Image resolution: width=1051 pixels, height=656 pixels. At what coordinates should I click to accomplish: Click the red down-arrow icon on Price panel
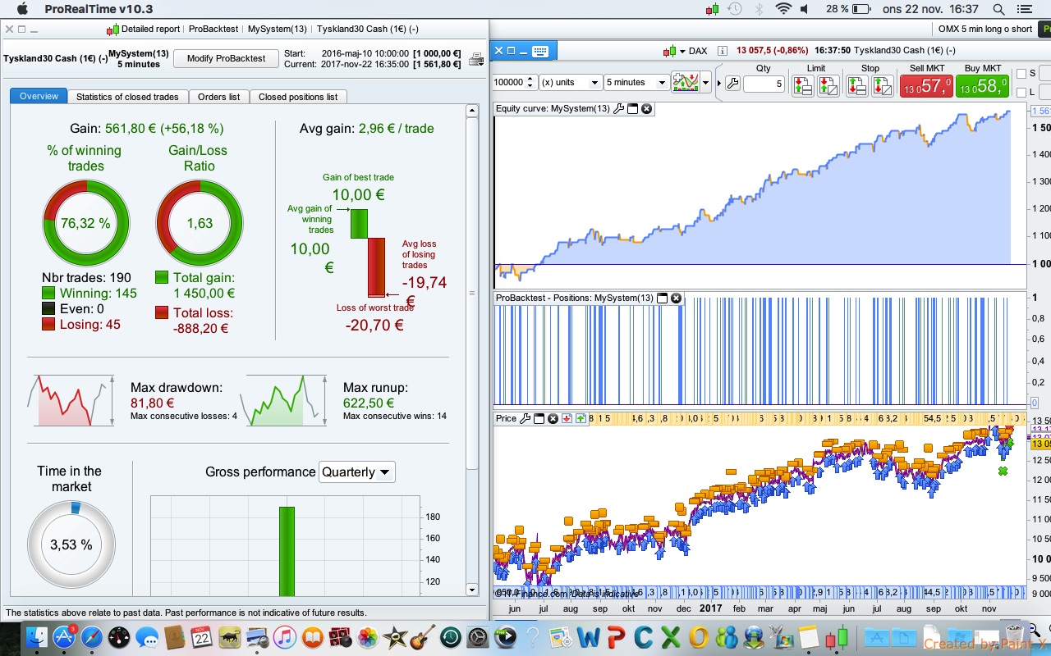point(567,418)
